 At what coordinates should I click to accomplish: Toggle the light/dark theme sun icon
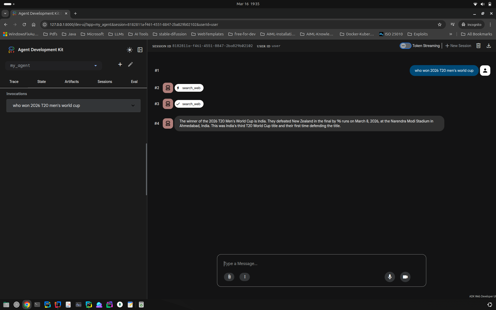coord(129,50)
